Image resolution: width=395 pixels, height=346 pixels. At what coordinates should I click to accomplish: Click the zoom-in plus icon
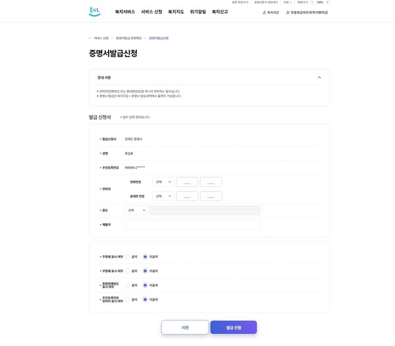click(327, 2)
